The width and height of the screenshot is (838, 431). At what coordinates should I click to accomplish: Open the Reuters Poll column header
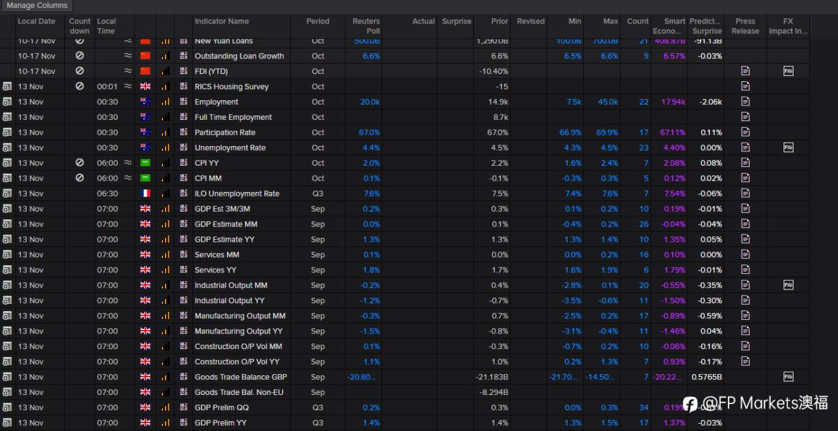[x=365, y=26]
